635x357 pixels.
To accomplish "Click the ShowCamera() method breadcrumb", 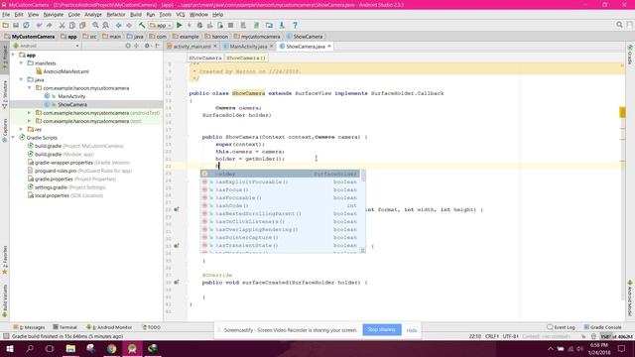I will pyautogui.click(x=245, y=58).
